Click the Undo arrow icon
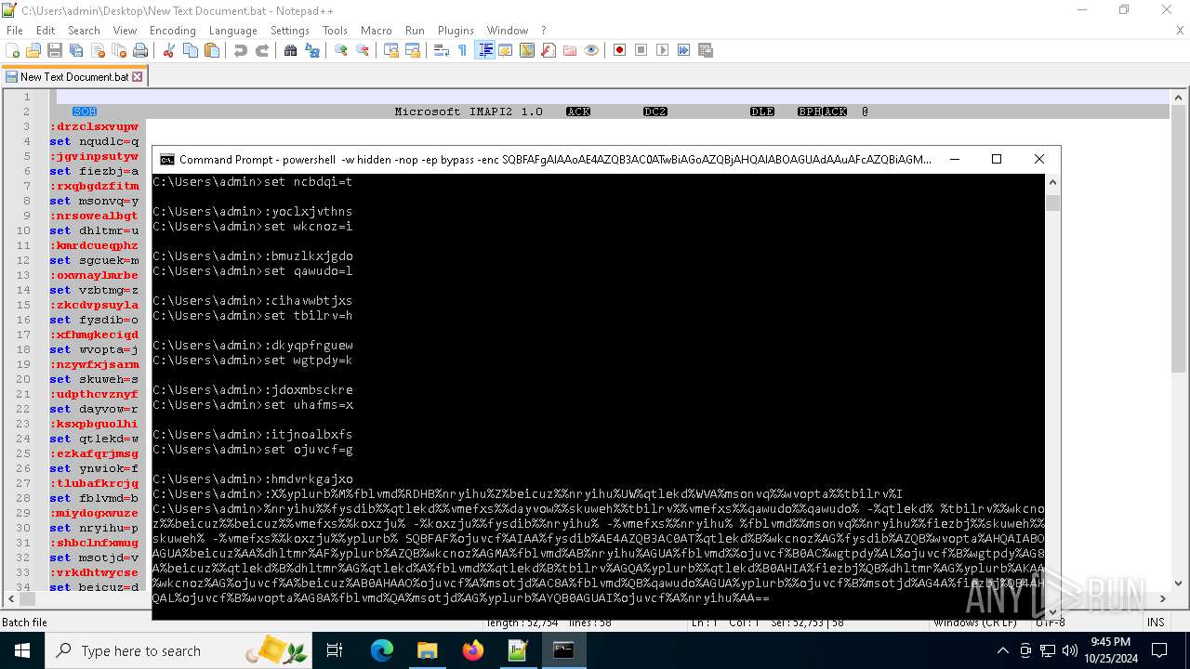The image size is (1190, 669). tap(241, 50)
